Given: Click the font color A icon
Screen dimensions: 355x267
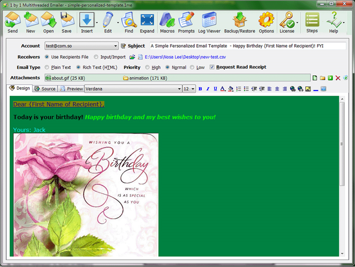Looking at the screenshot, I should [x=223, y=89].
